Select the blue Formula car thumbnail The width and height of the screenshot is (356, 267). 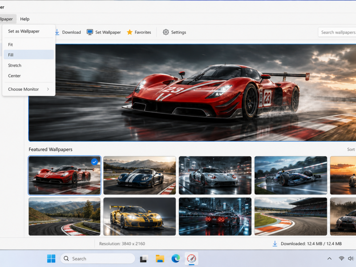pos(291,175)
